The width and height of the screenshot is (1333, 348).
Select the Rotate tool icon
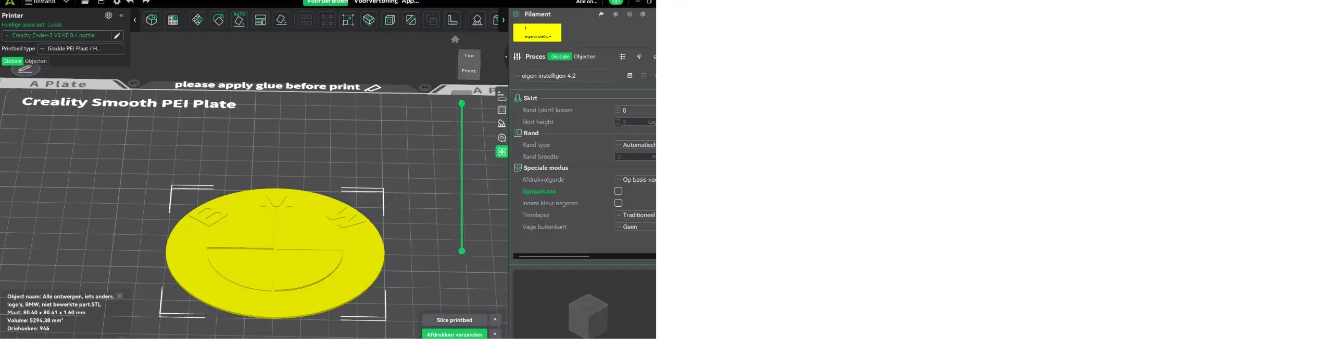219,20
